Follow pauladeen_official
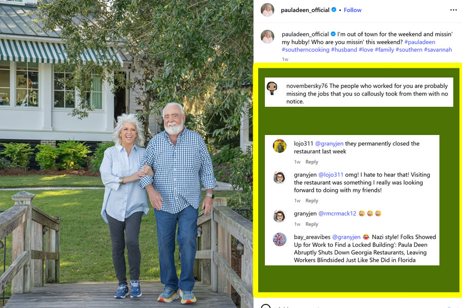This screenshot has width=462, height=308. 352,10
